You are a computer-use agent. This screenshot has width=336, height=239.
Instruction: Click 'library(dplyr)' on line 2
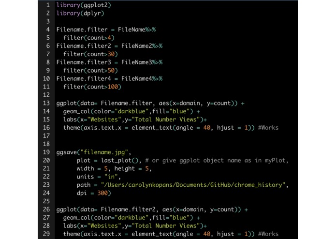(x=80, y=13)
